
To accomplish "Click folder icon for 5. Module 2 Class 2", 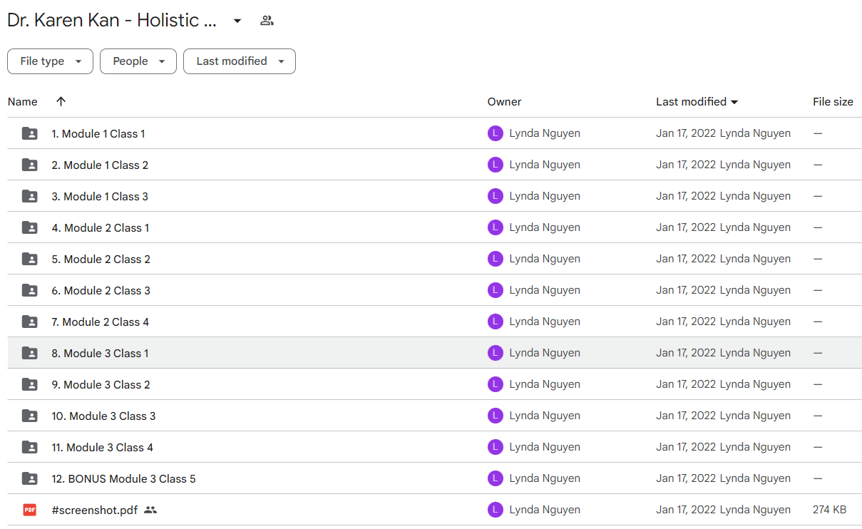I will coord(29,259).
